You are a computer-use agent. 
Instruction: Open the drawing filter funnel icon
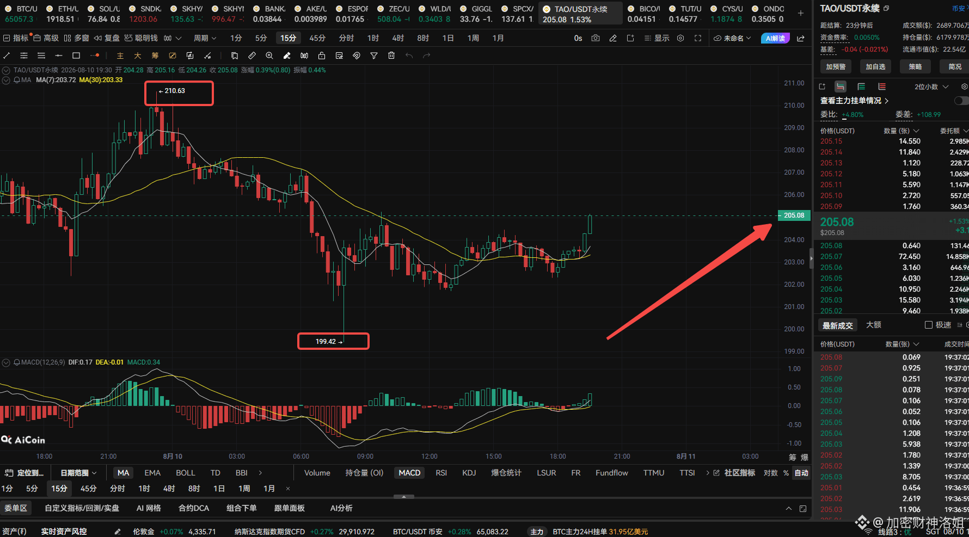tap(374, 55)
